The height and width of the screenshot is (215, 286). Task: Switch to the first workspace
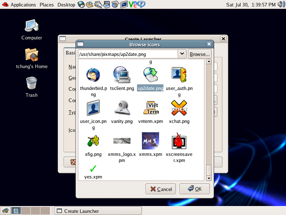tap(16, 211)
